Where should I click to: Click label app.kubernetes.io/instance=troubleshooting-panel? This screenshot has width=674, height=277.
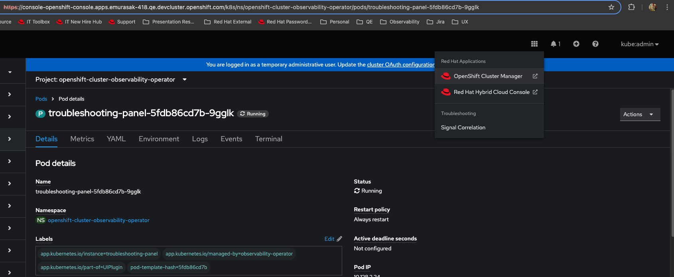(x=99, y=254)
